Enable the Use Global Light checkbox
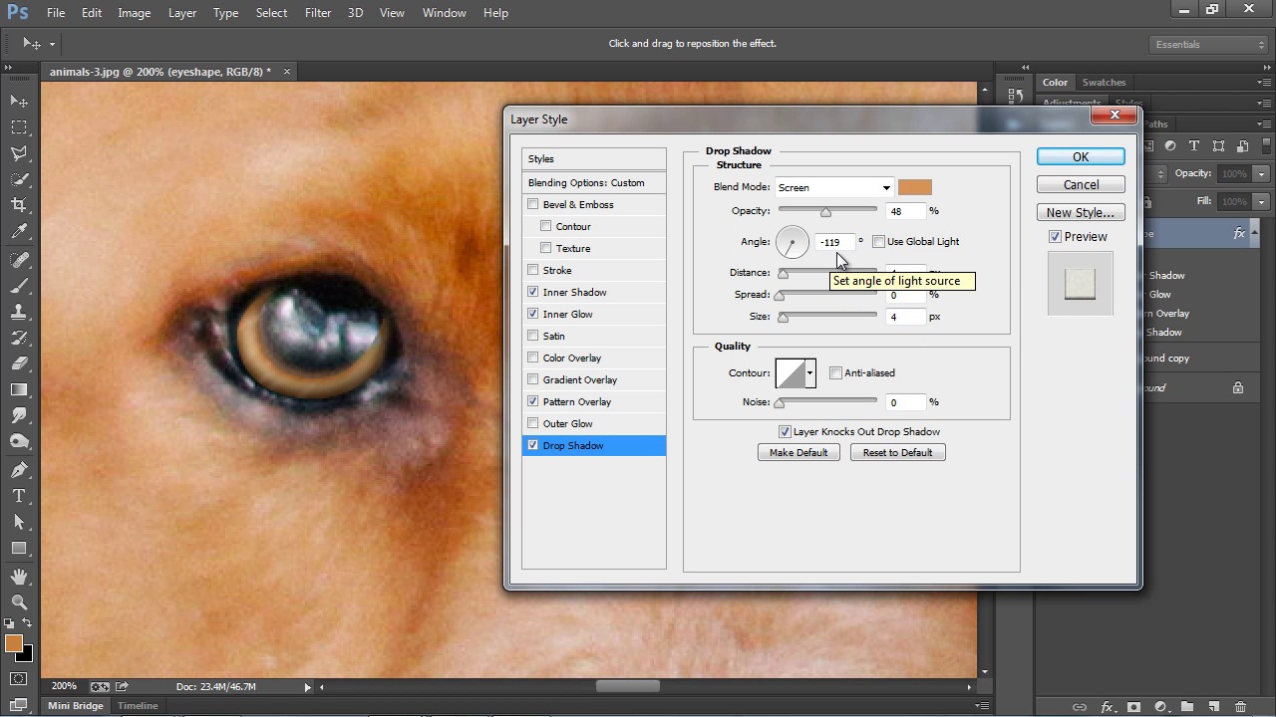 click(x=878, y=242)
